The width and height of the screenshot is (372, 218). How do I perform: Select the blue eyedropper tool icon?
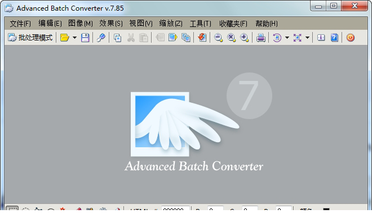[101, 38]
